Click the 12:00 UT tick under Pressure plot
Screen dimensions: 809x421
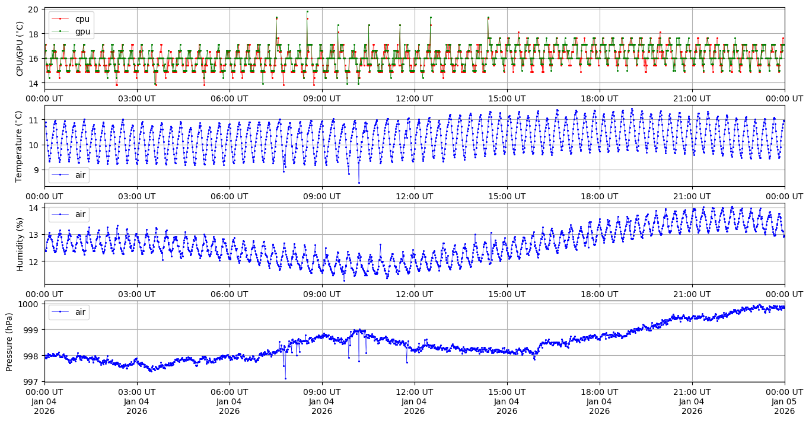pos(414,392)
